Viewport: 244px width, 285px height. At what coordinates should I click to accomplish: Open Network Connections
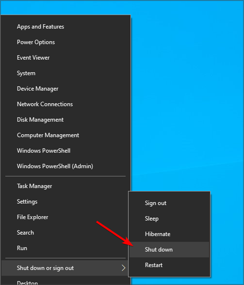65,104
